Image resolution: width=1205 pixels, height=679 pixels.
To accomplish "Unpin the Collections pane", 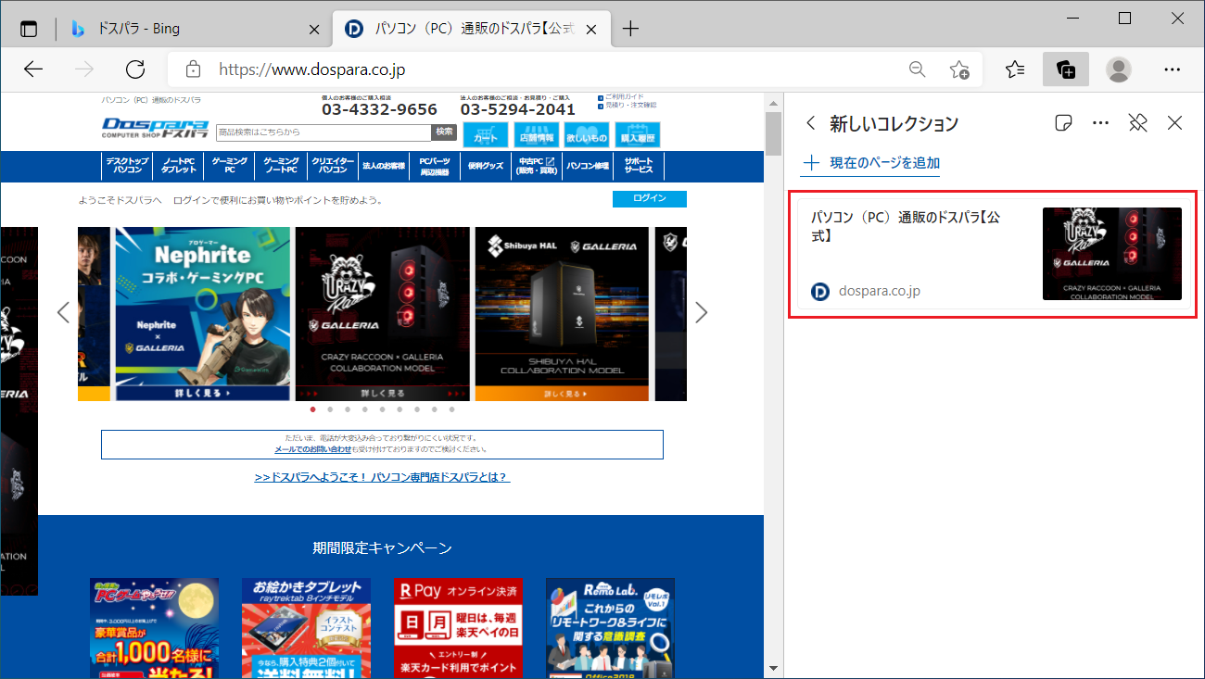I will (x=1138, y=123).
